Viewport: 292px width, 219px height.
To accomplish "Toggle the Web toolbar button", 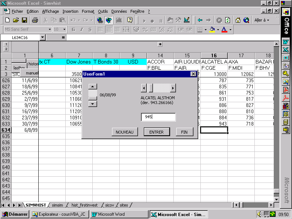I will tap(109, 20).
